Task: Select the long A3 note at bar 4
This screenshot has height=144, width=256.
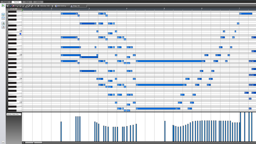Action: click(159, 85)
